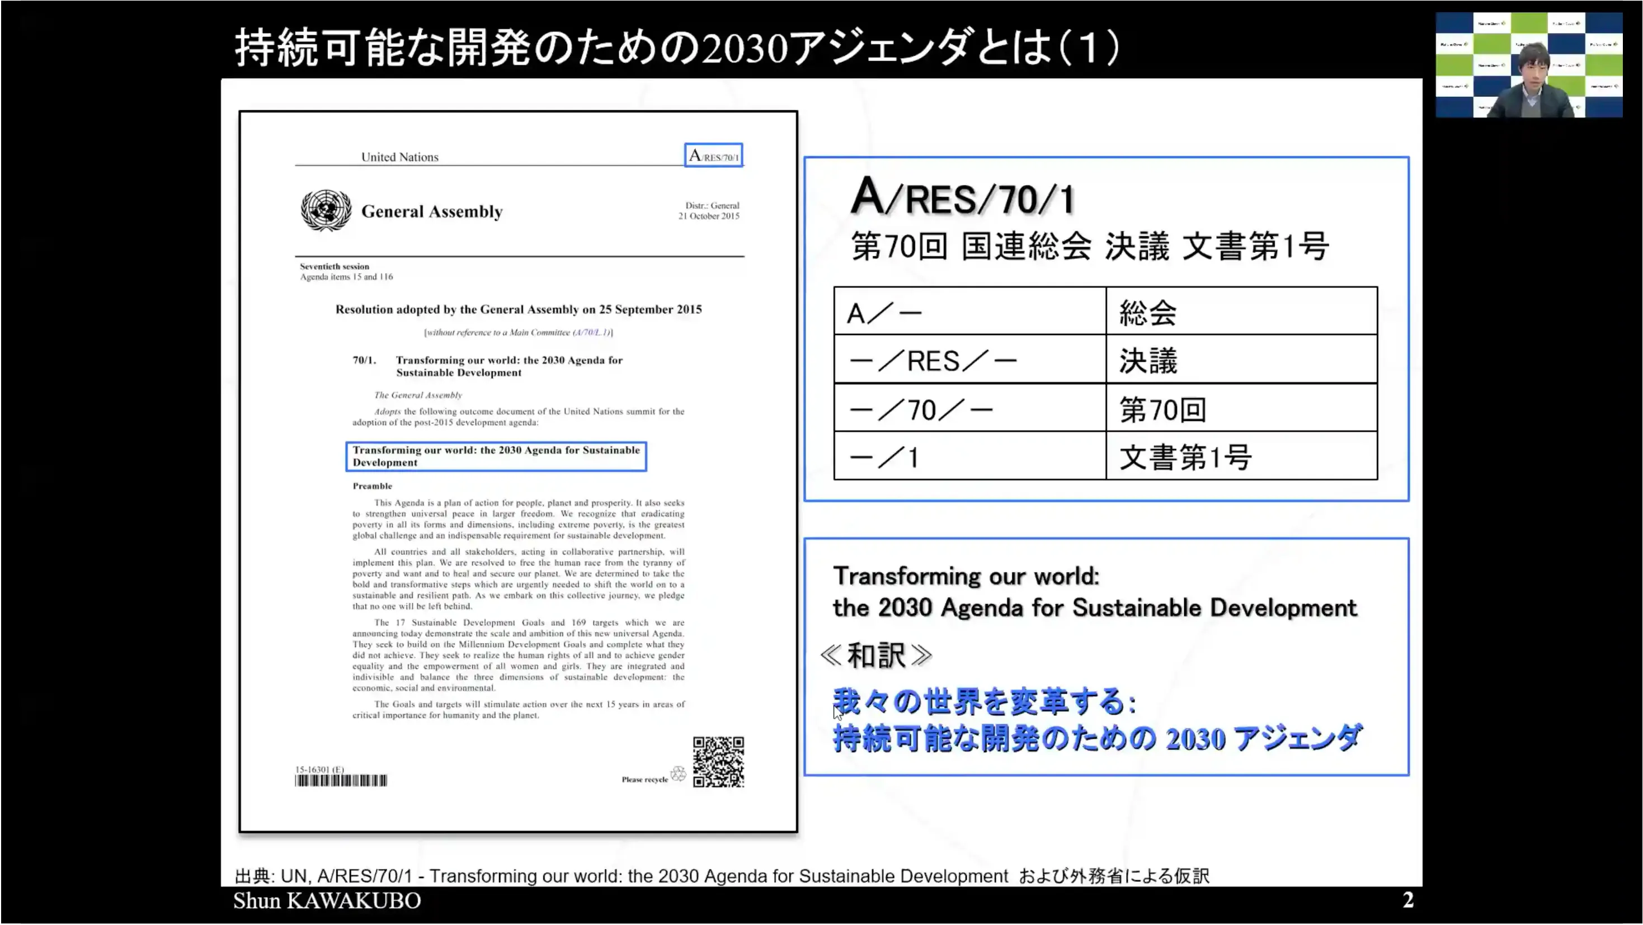Open the A/70/L.1 hyperlink in the document
1643x925 pixels.
tap(591, 332)
